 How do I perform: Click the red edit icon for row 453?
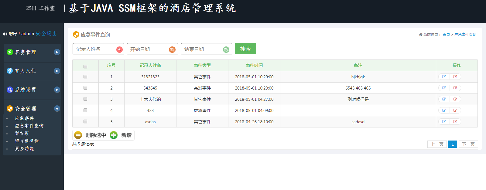455,110
